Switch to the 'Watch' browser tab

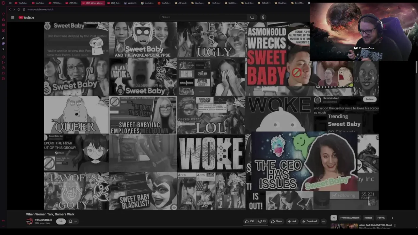click(130, 3)
